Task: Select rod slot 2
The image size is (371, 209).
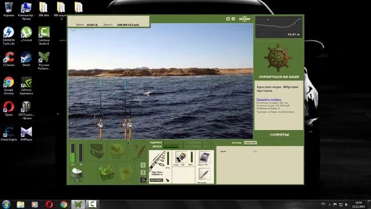Action: click(143, 172)
